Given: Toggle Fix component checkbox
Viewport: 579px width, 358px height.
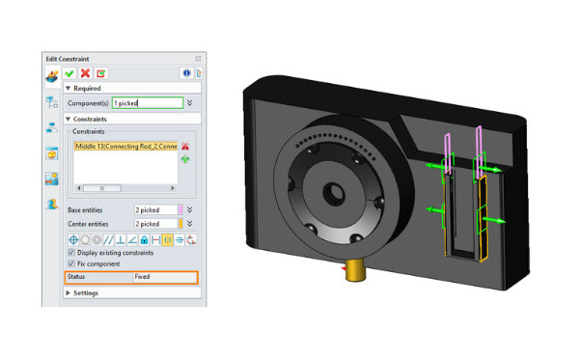Looking at the screenshot, I should pos(71,263).
